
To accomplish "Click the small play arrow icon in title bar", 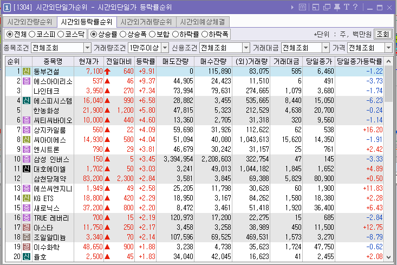I will (292, 8).
